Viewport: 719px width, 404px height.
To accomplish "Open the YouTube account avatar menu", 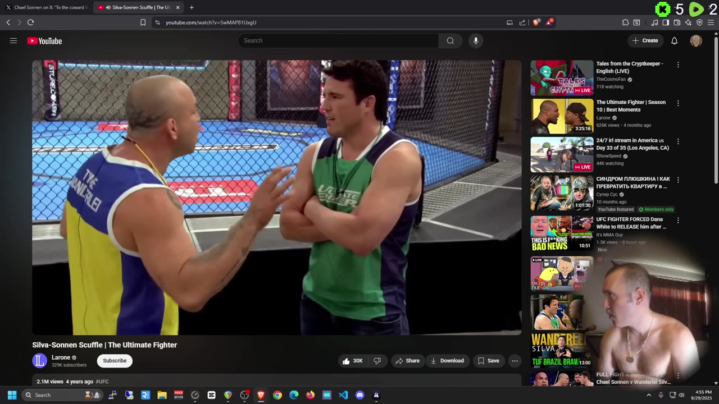I will pos(696,40).
